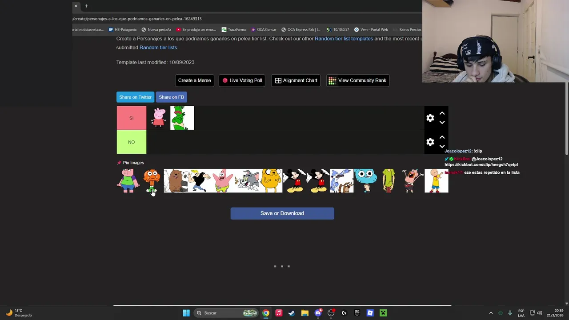
Task: Open a new browser tab
Action: pyautogui.click(x=86, y=6)
